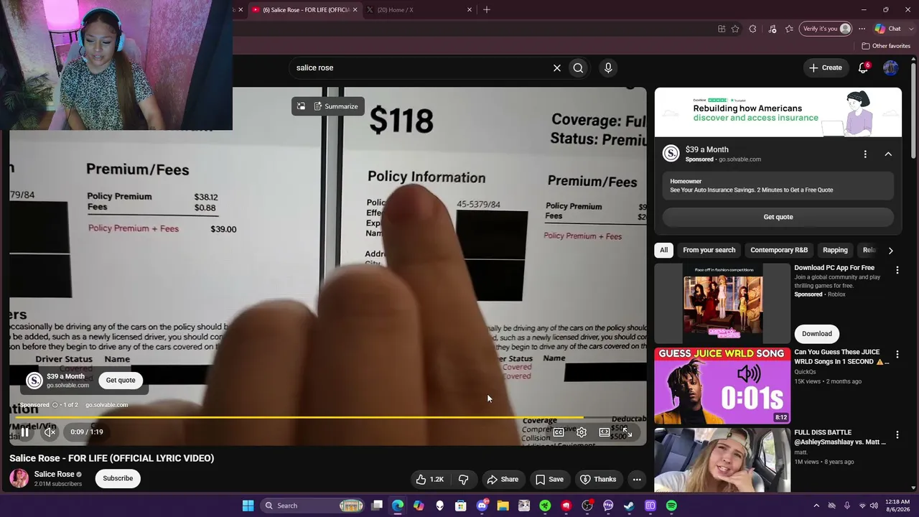
Task: Open options for the Roblox ad
Action: tap(897, 271)
